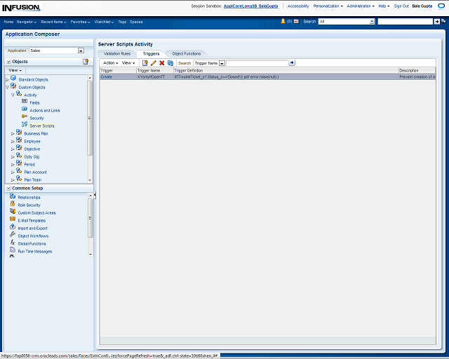Select the Create trigger row
Viewport: 449px width, 359px height.
[267, 76]
